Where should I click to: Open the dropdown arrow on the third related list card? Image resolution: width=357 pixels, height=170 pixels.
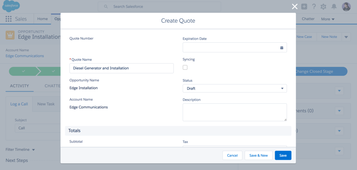click(339, 131)
